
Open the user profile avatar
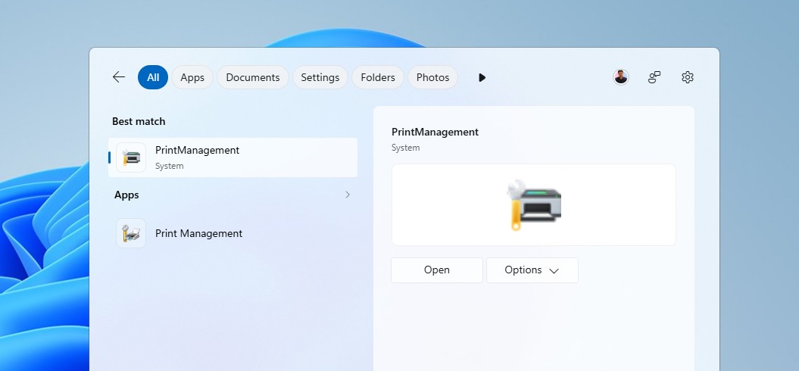coord(621,77)
